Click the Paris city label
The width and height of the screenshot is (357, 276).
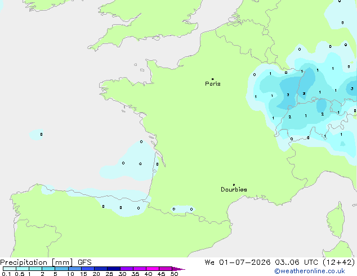pyautogui.click(x=213, y=84)
